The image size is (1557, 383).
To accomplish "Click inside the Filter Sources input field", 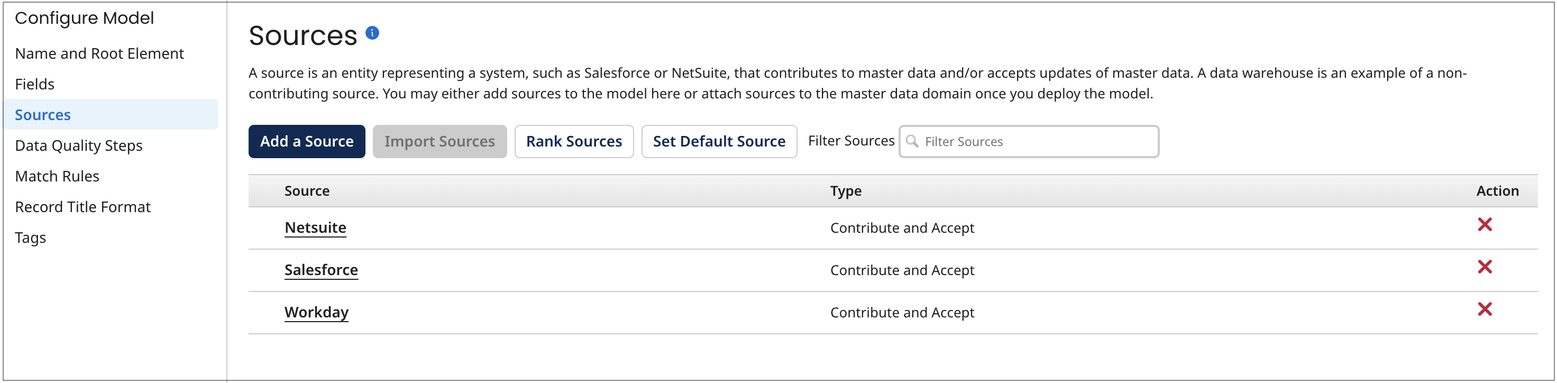I will coord(1028,141).
